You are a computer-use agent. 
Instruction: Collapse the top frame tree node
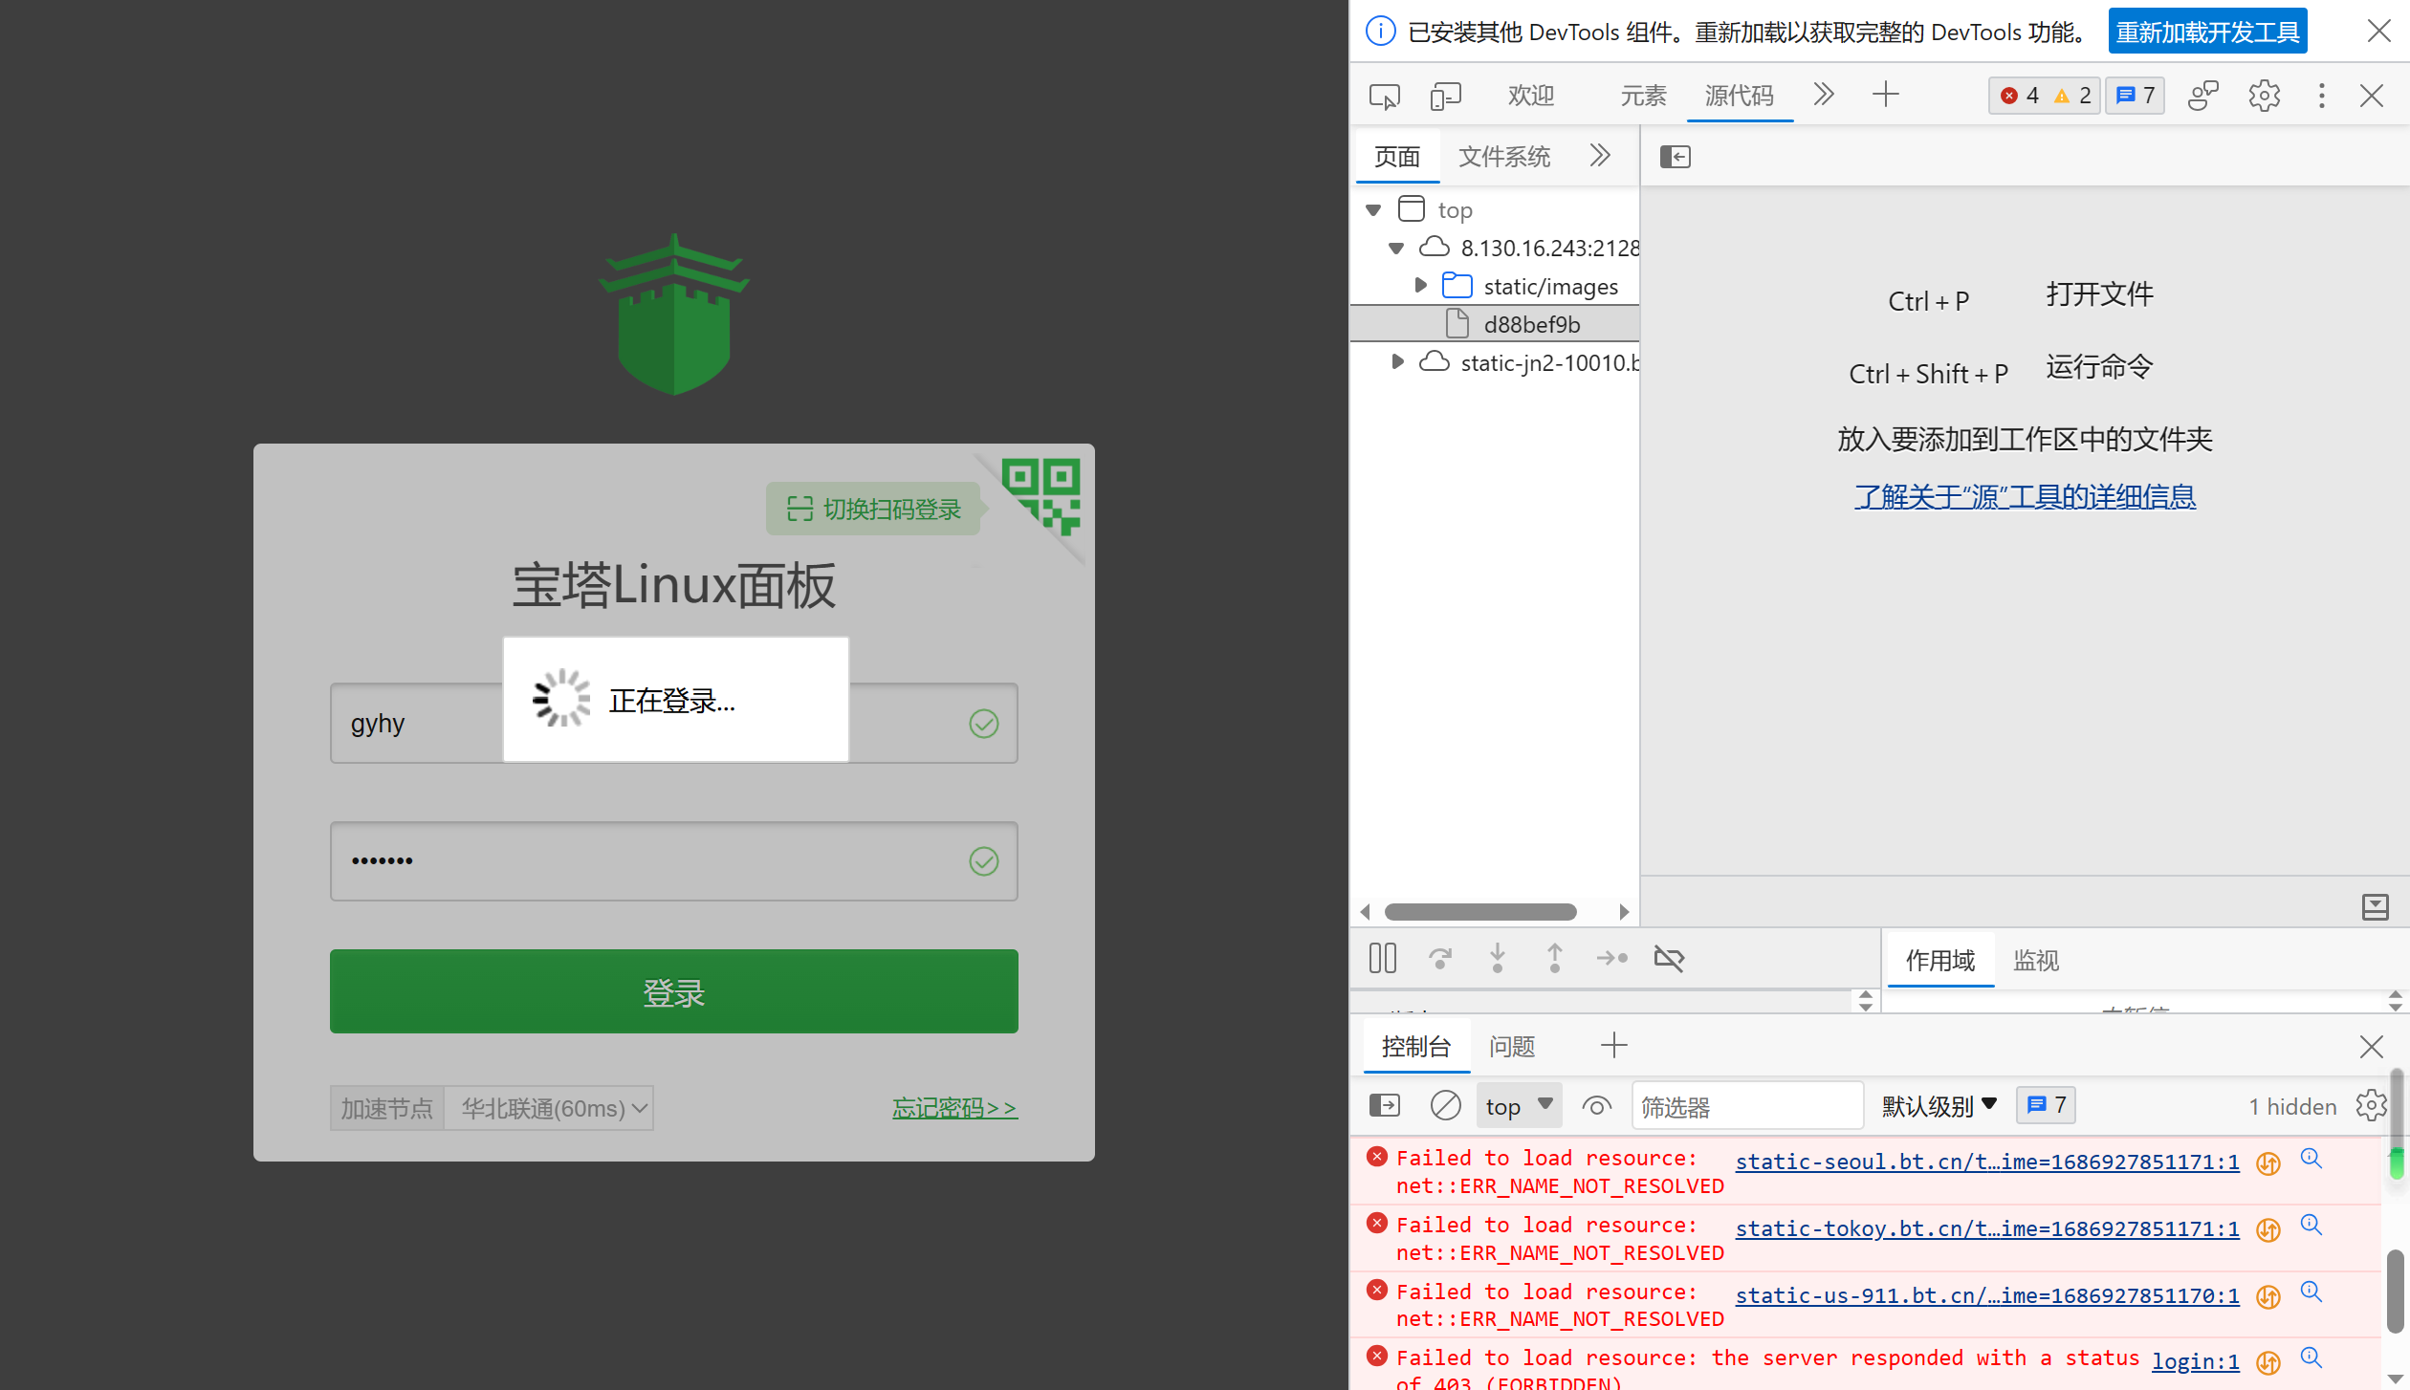coord(1373,210)
